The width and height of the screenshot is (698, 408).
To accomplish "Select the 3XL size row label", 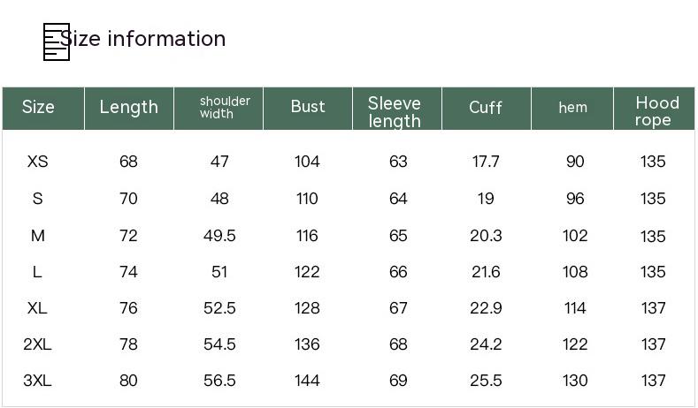I will coord(38,381).
